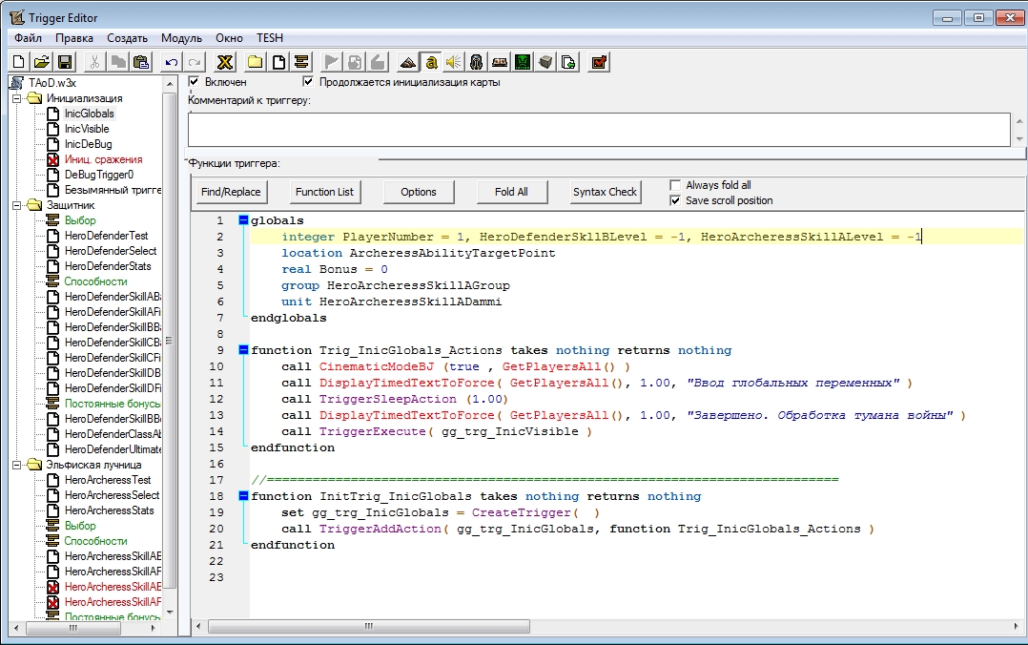Enable the Always fold all checkbox
Image resolution: width=1028 pixels, height=645 pixels.
(x=676, y=185)
